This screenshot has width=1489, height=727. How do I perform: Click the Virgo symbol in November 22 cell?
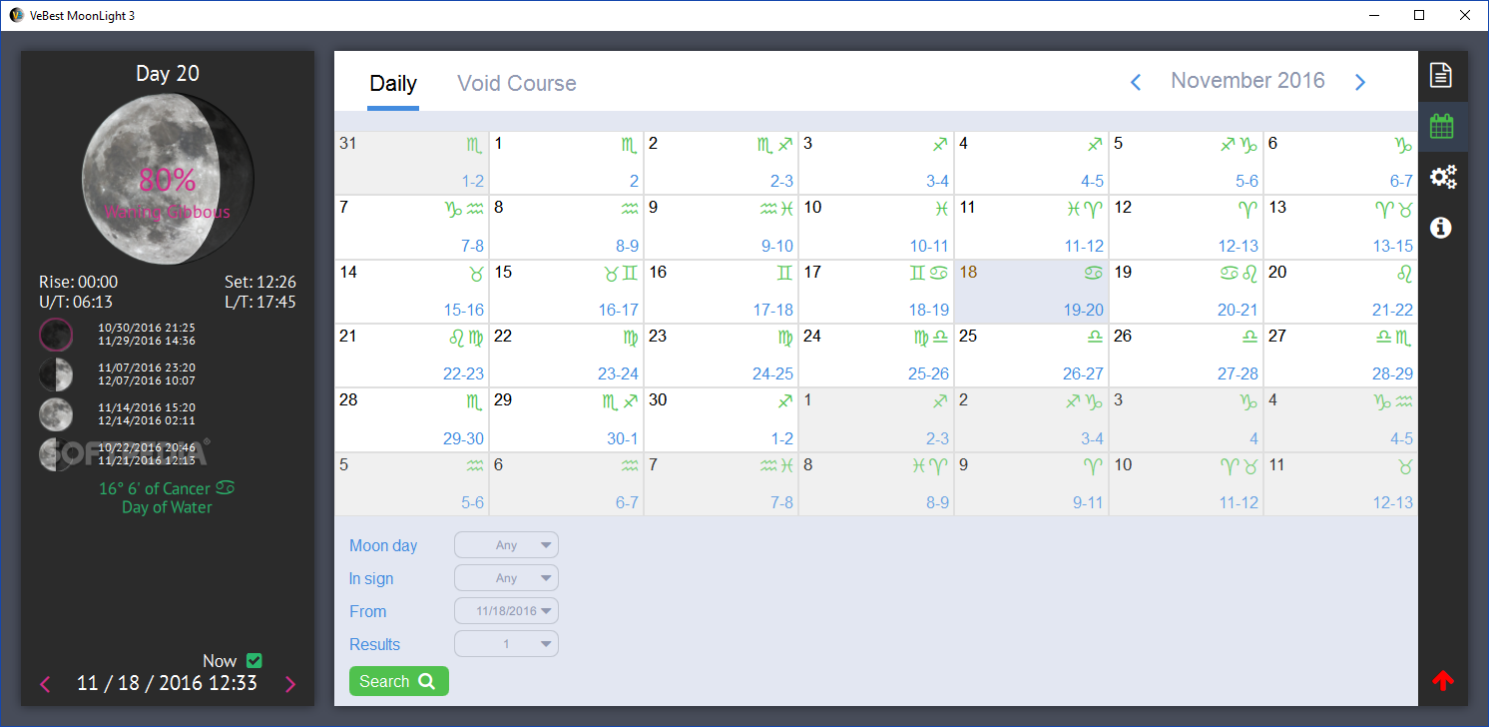click(x=630, y=337)
